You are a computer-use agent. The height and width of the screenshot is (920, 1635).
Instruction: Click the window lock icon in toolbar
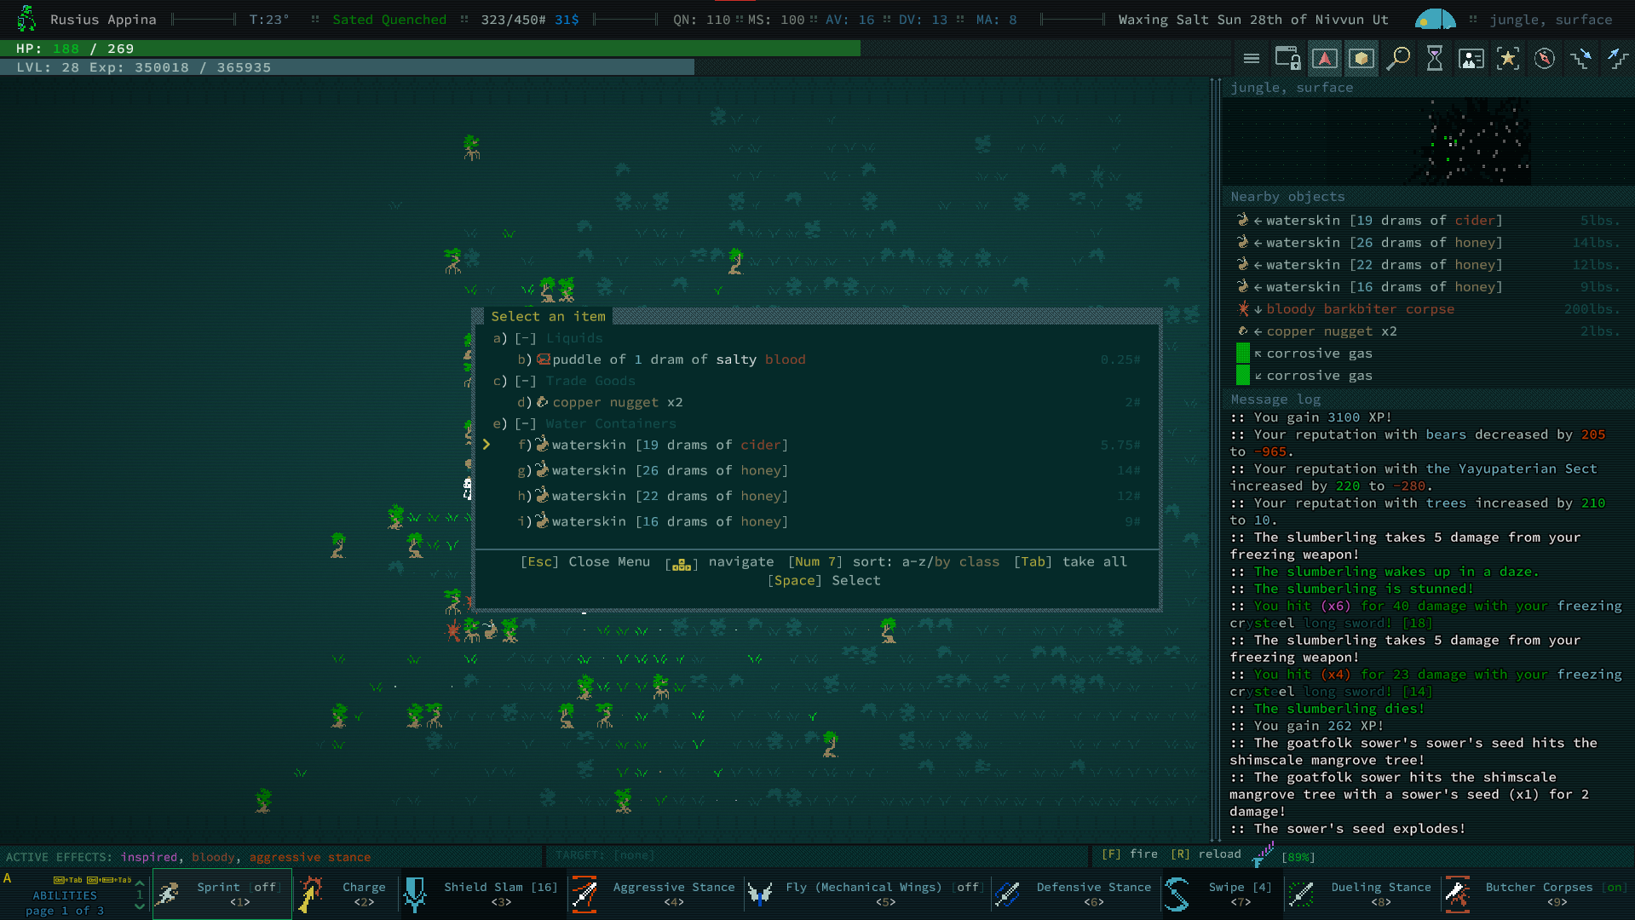click(1287, 59)
